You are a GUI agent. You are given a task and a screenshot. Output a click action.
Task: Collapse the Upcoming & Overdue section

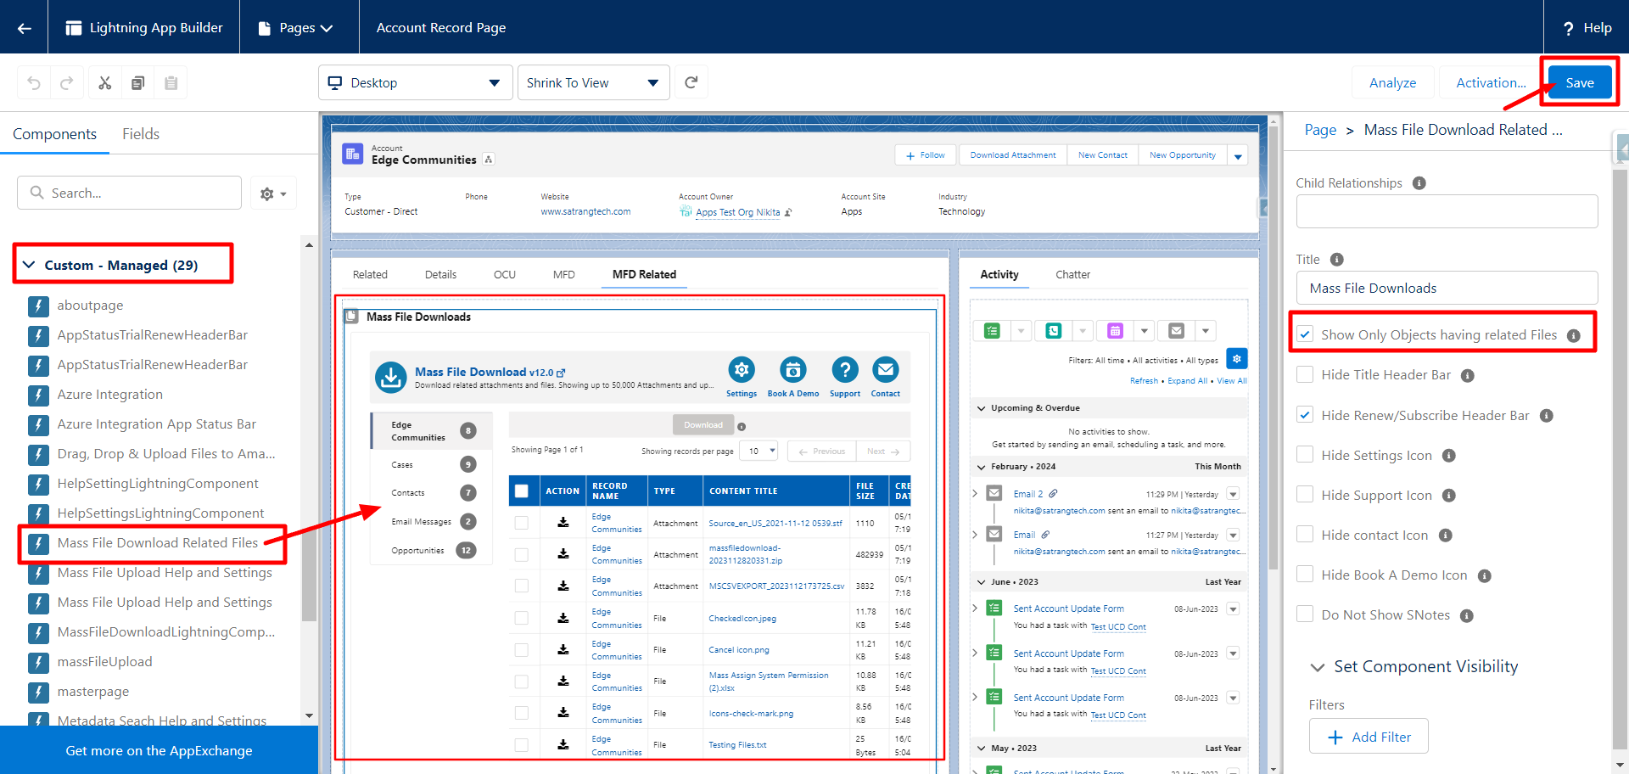coord(982,408)
